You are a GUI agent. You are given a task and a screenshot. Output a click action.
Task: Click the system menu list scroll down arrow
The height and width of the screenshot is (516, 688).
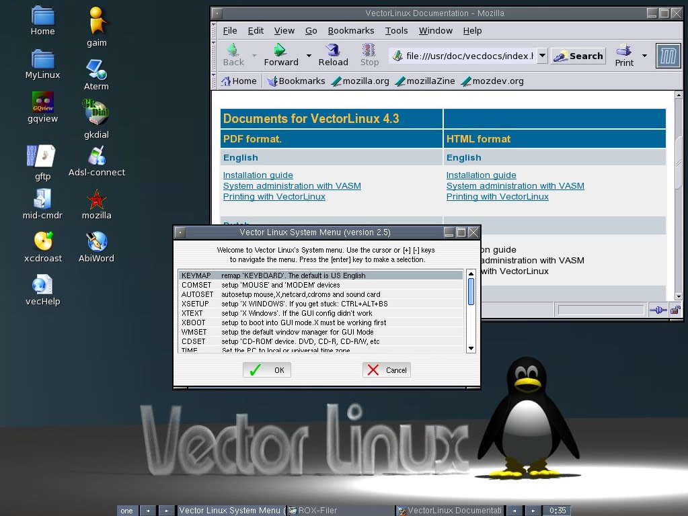click(471, 348)
